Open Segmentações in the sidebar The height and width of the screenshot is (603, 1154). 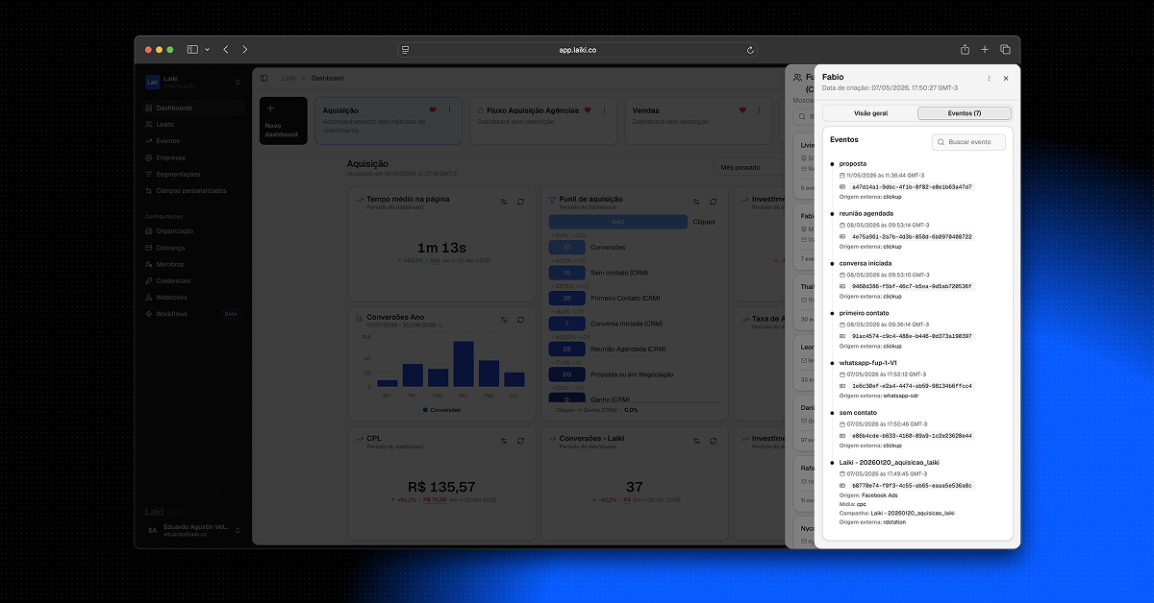tap(191, 174)
